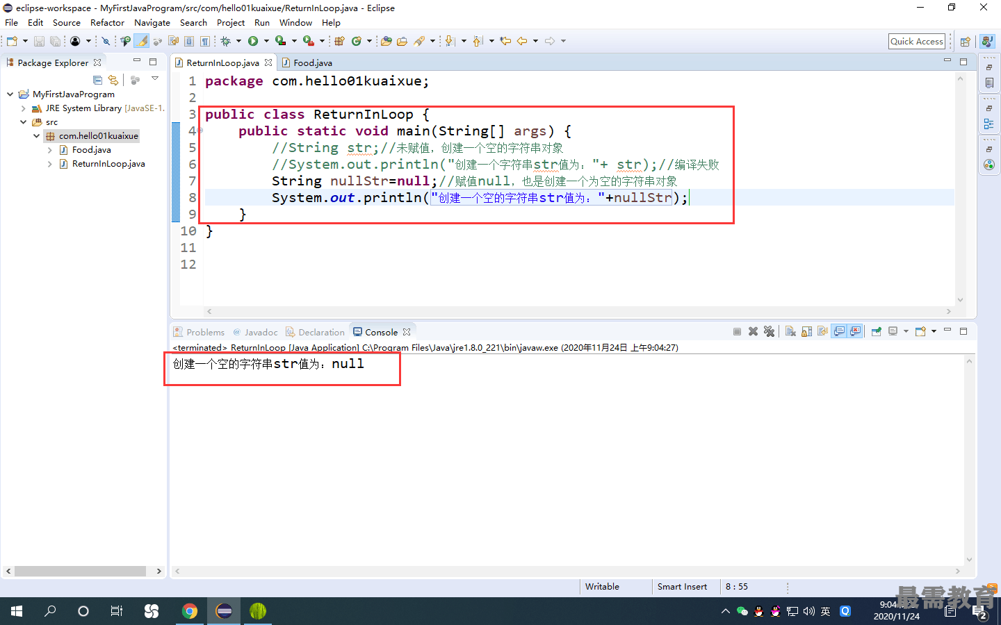Click the New Java Class icon
The height and width of the screenshot is (625, 1001).
pyautogui.click(x=357, y=41)
